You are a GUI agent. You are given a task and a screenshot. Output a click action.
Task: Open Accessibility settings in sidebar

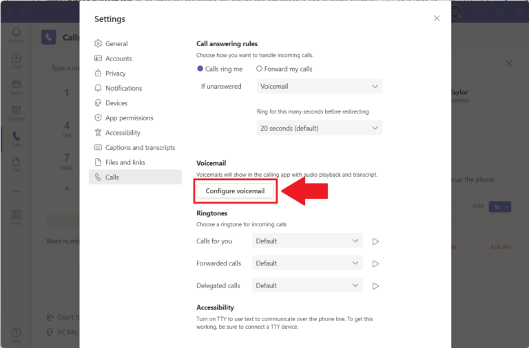pyautogui.click(x=135, y=133)
